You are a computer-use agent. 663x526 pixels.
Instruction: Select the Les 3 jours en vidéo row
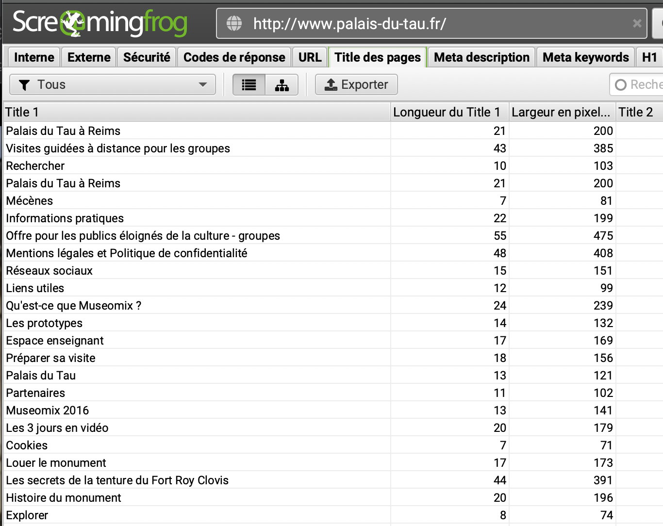click(x=333, y=427)
